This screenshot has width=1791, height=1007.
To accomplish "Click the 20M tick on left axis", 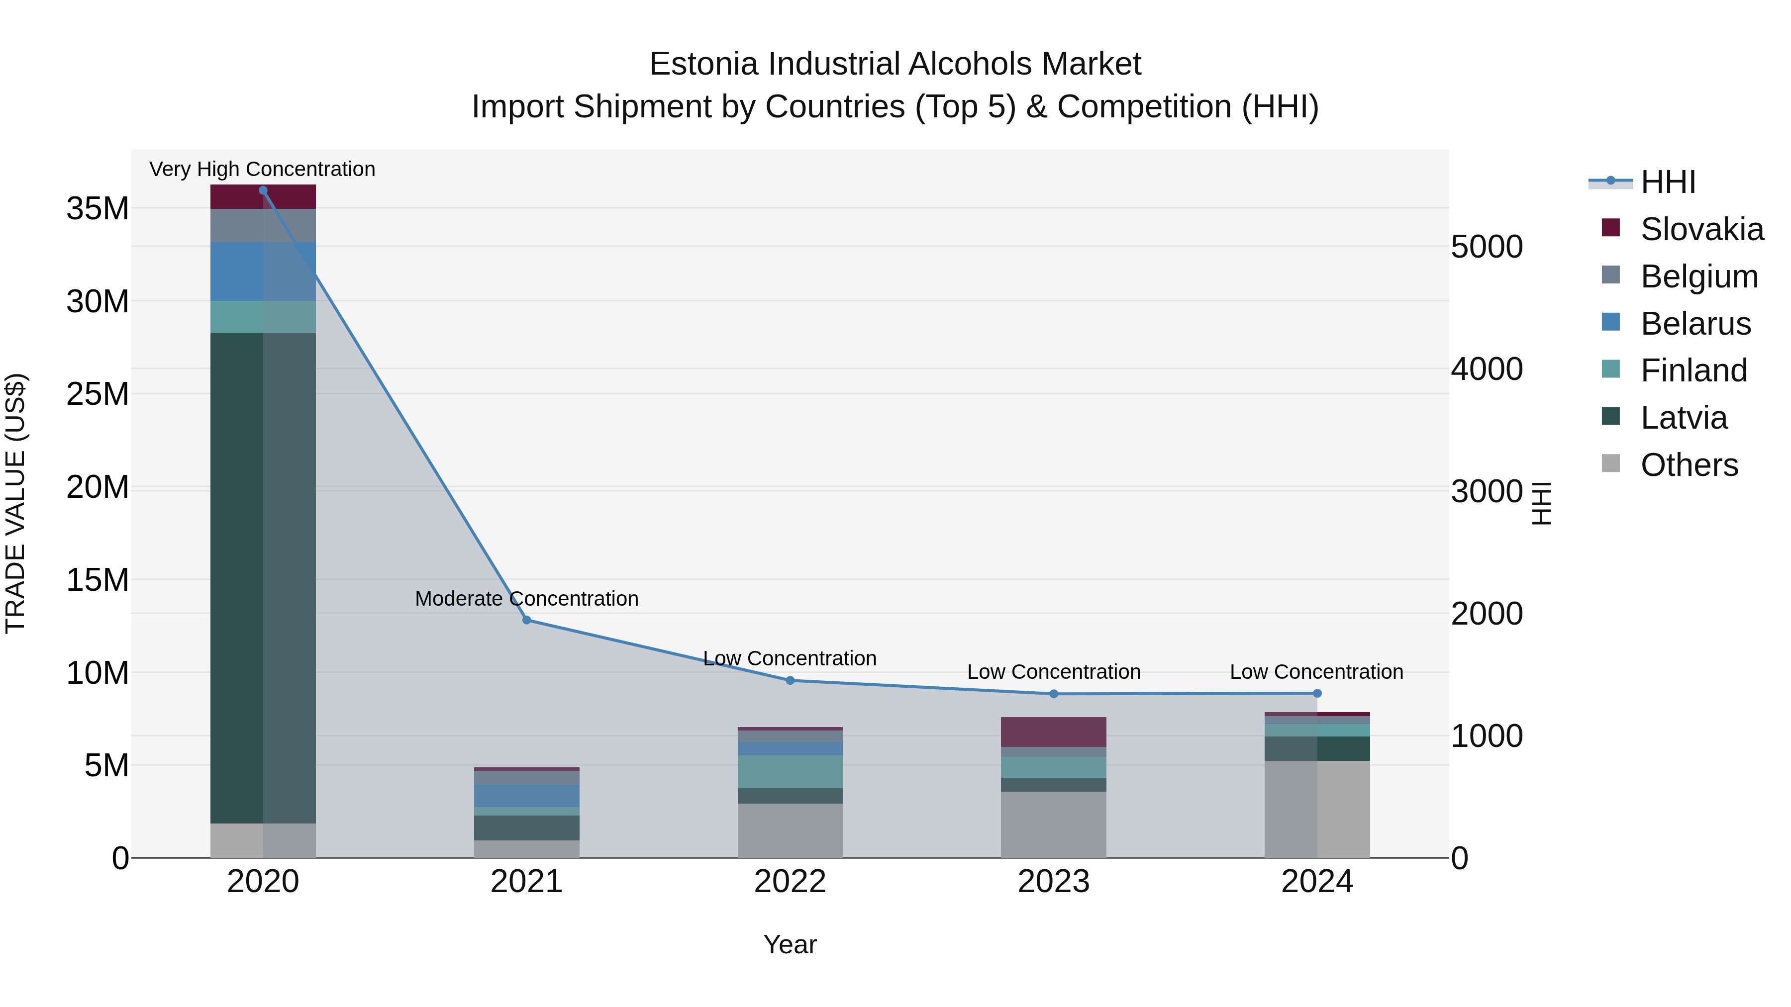I will [98, 487].
